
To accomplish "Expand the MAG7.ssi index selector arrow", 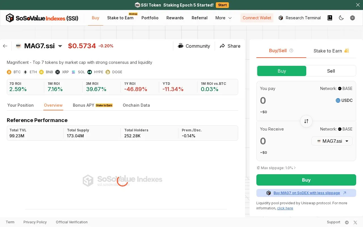I will [60, 46].
